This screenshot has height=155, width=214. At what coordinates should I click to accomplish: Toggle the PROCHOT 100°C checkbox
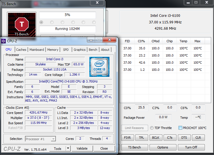pos(180,128)
